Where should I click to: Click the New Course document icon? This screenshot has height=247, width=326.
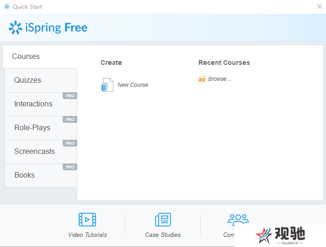point(107,84)
